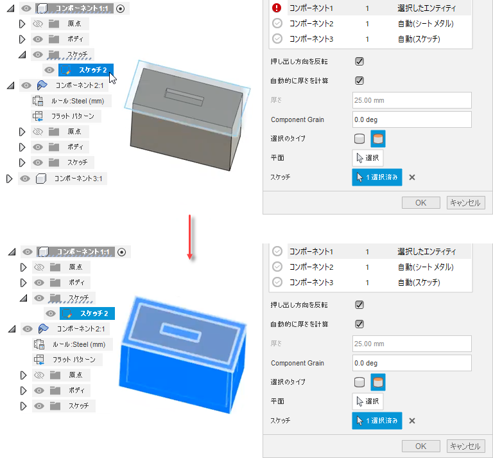Hide スケッチ2 via eye icon, lower browser
The width and height of the screenshot is (493, 458).
(x=51, y=313)
